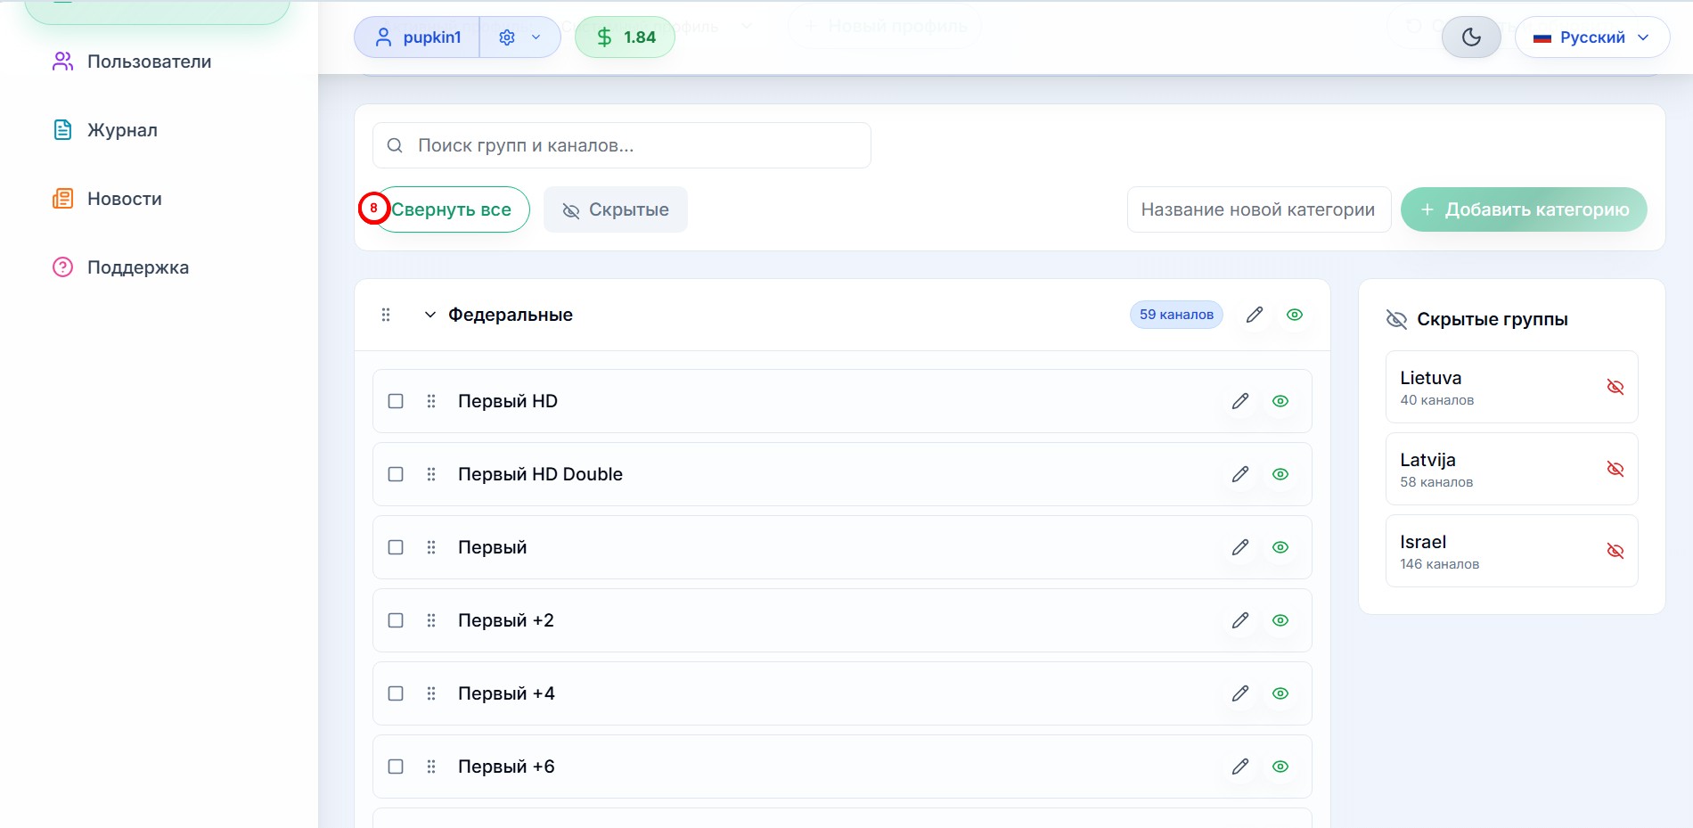Image resolution: width=1693 pixels, height=828 pixels.
Task: Open the gear settings dropdown near pupkin1
Action: pos(519,37)
